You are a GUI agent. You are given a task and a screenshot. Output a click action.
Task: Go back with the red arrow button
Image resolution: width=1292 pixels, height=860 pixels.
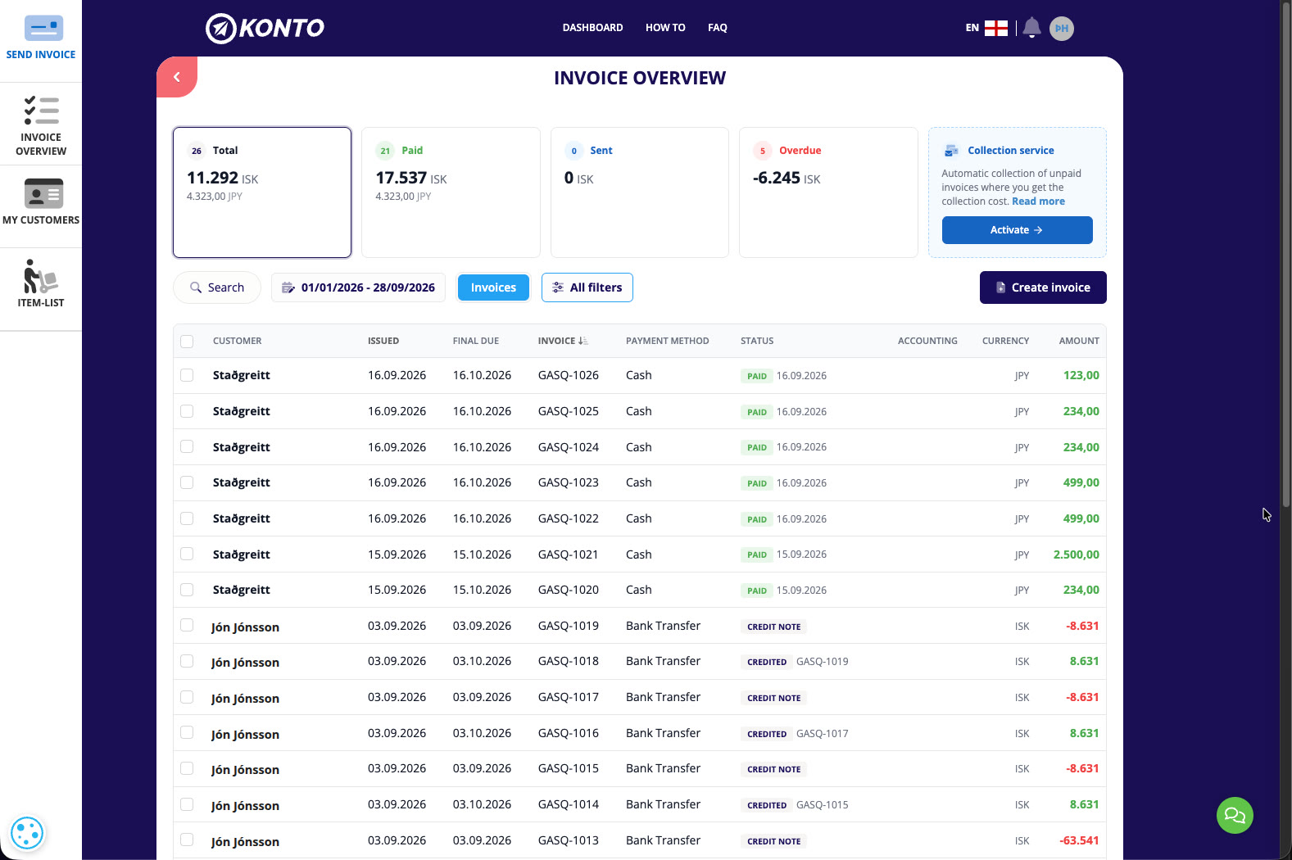[x=177, y=77]
